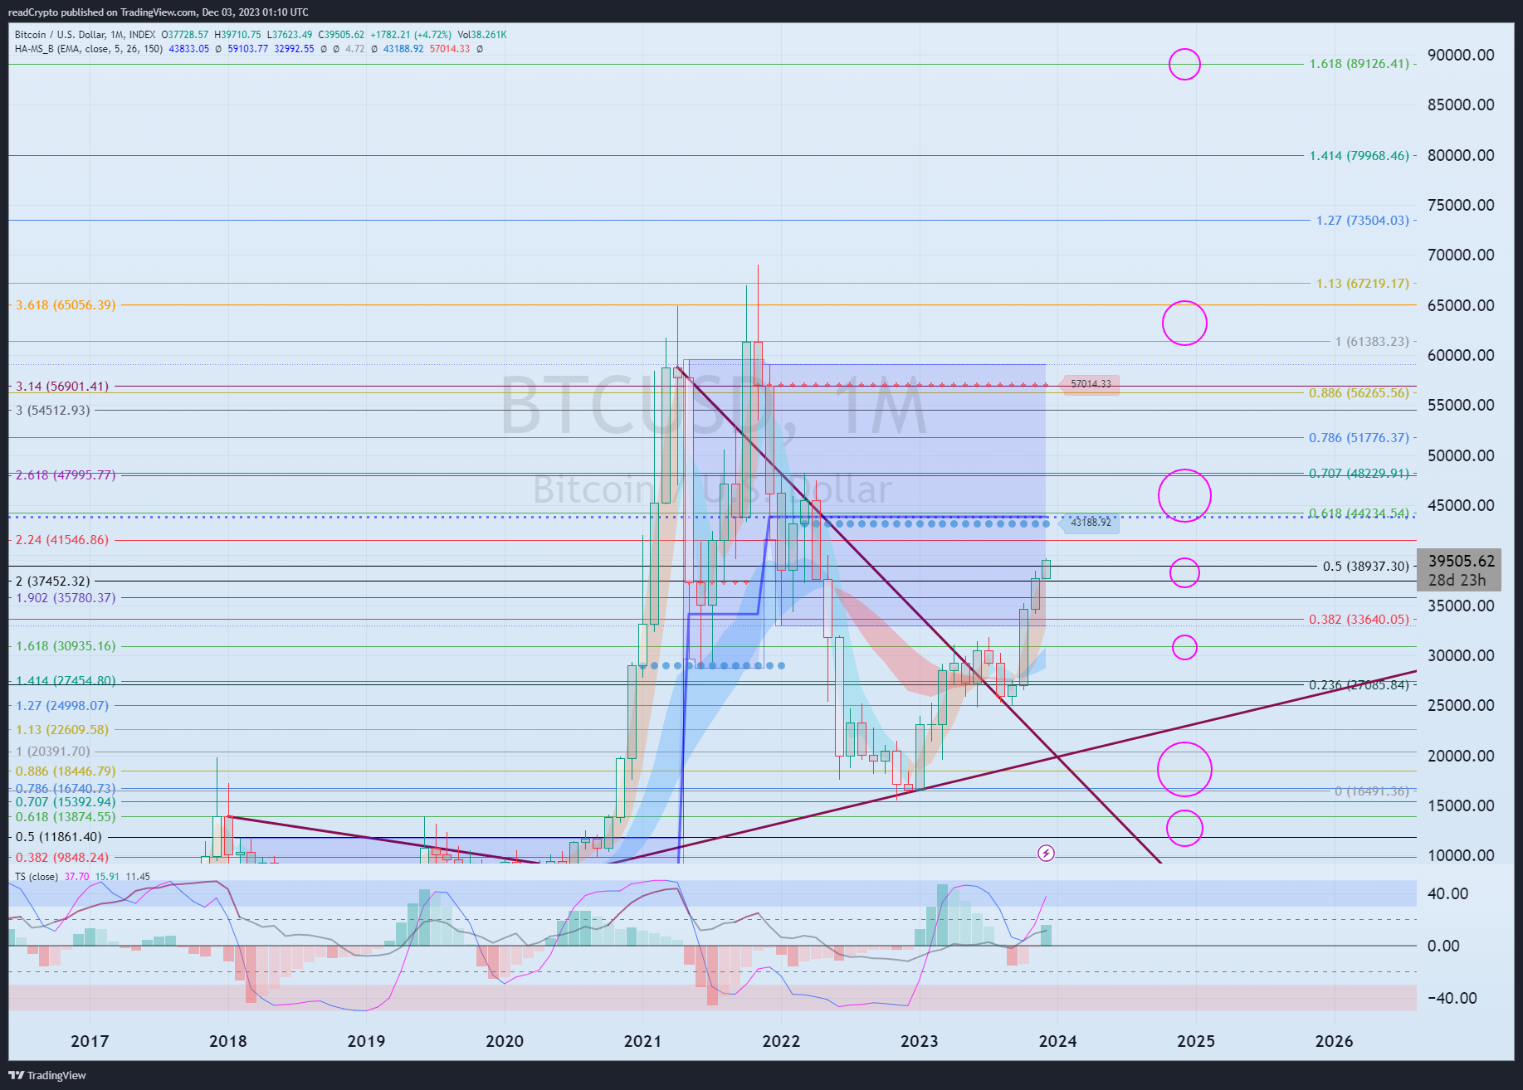1523x1090 pixels.
Task: Click the blue 43188.92 price tag
Action: click(x=1091, y=523)
